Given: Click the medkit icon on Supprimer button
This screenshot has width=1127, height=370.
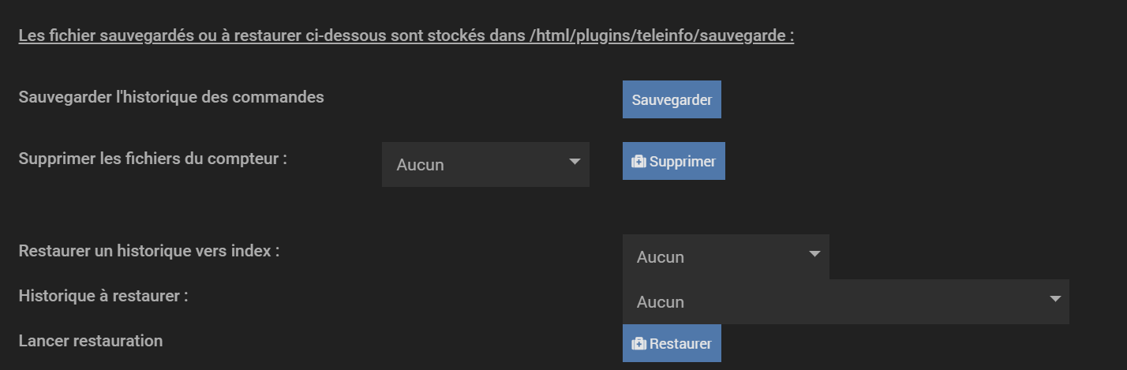Looking at the screenshot, I should pyautogui.click(x=639, y=162).
